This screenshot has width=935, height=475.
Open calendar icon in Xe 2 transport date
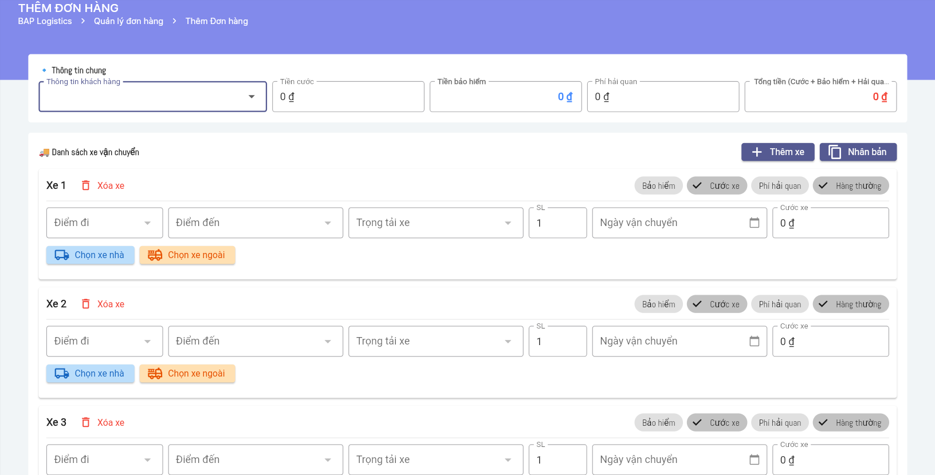pos(754,341)
